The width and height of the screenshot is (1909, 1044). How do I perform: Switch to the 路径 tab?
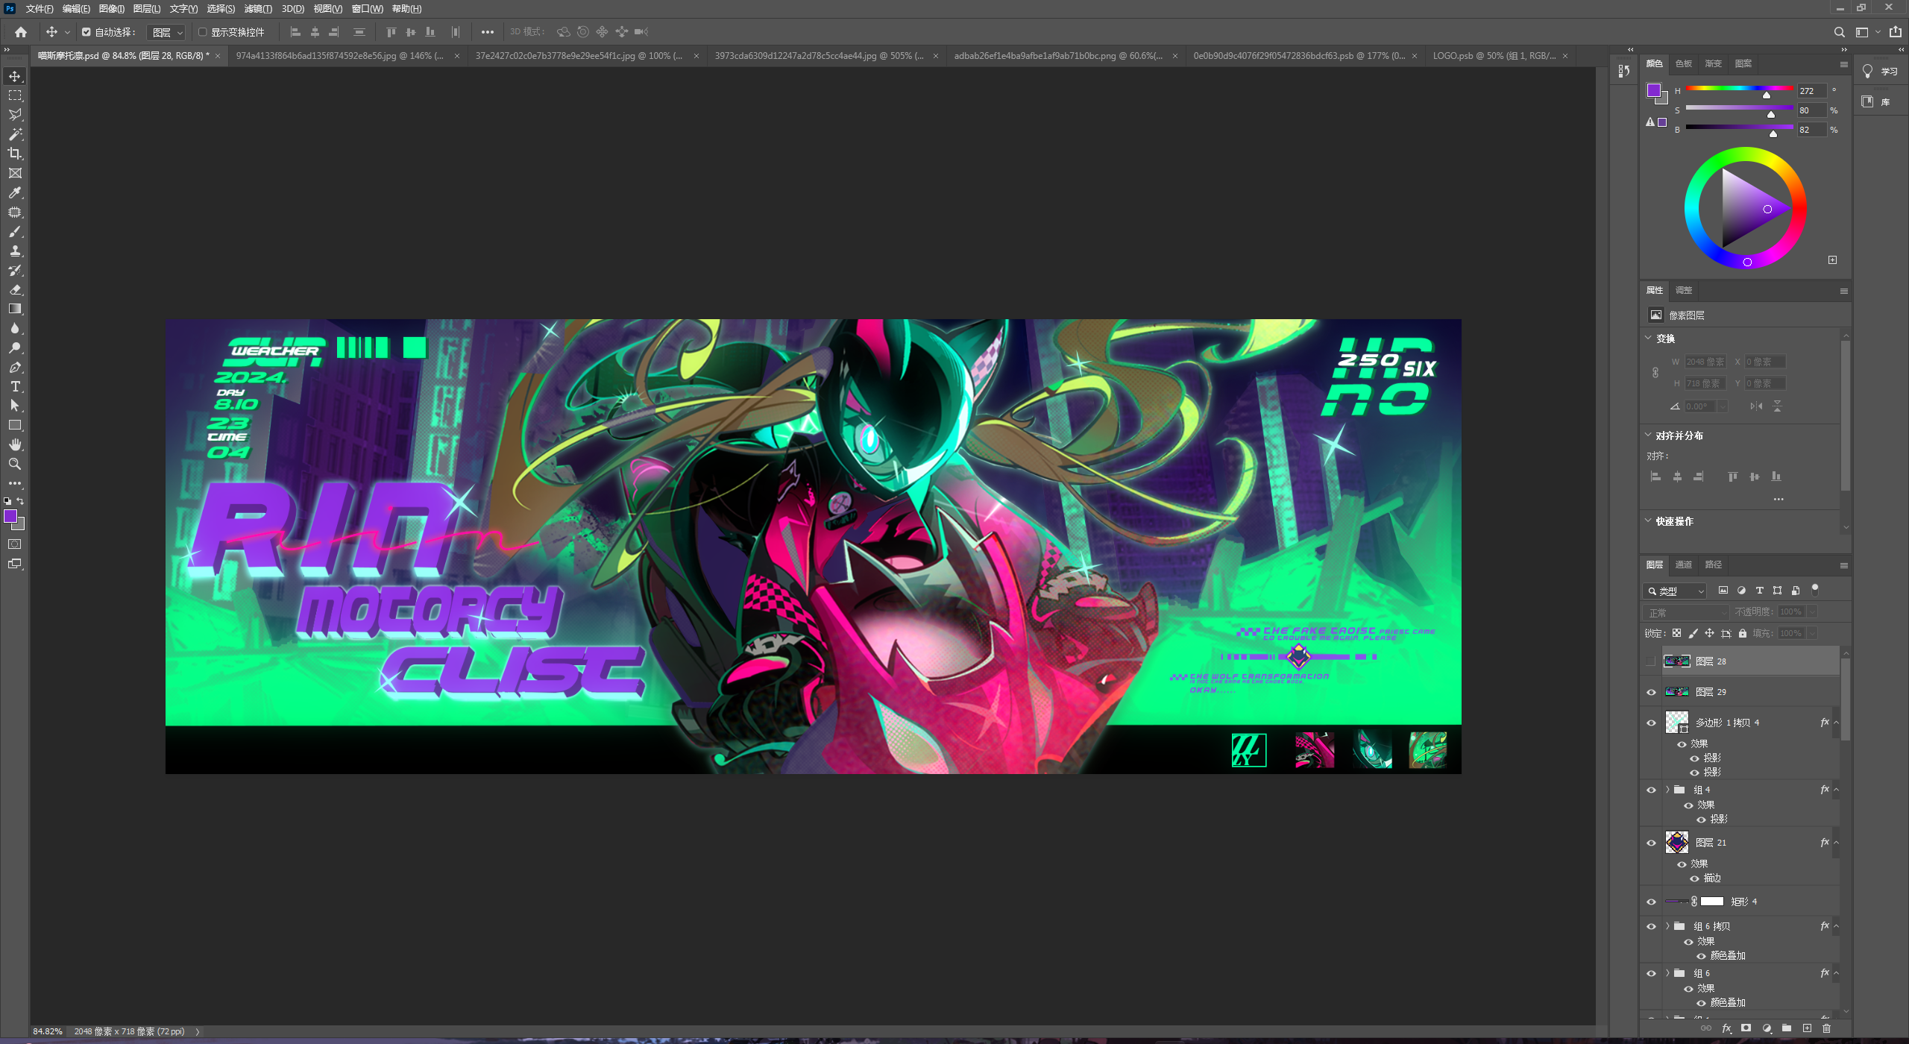point(1714,565)
